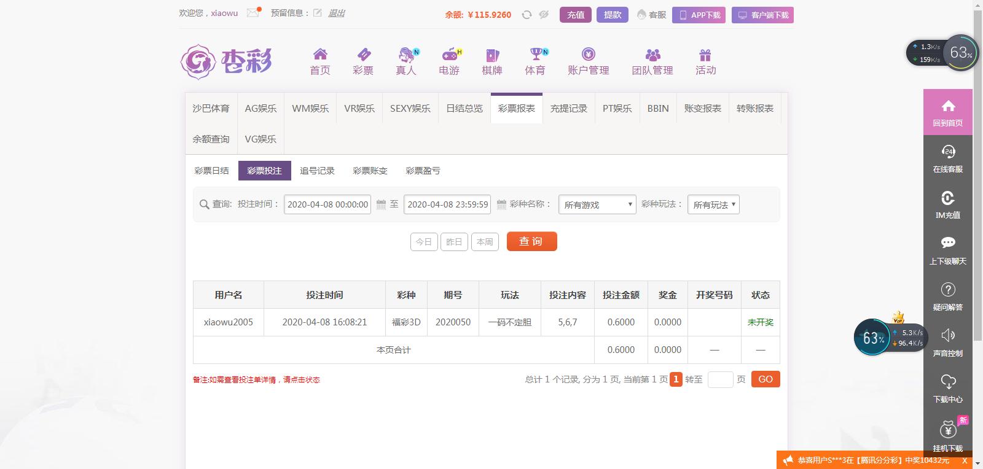Click the orange 查询 button
This screenshot has width=983, height=469.
pos(532,241)
